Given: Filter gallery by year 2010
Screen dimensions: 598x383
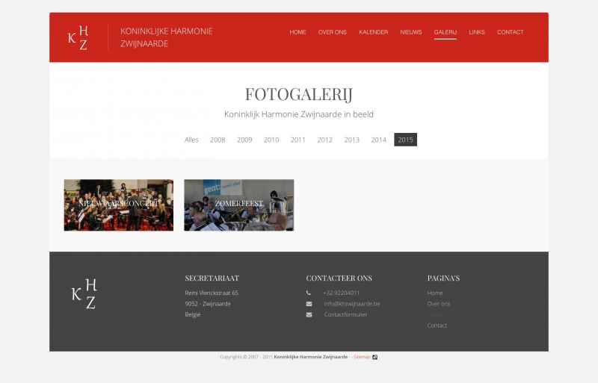Looking at the screenshot, I should pos(271,140).
